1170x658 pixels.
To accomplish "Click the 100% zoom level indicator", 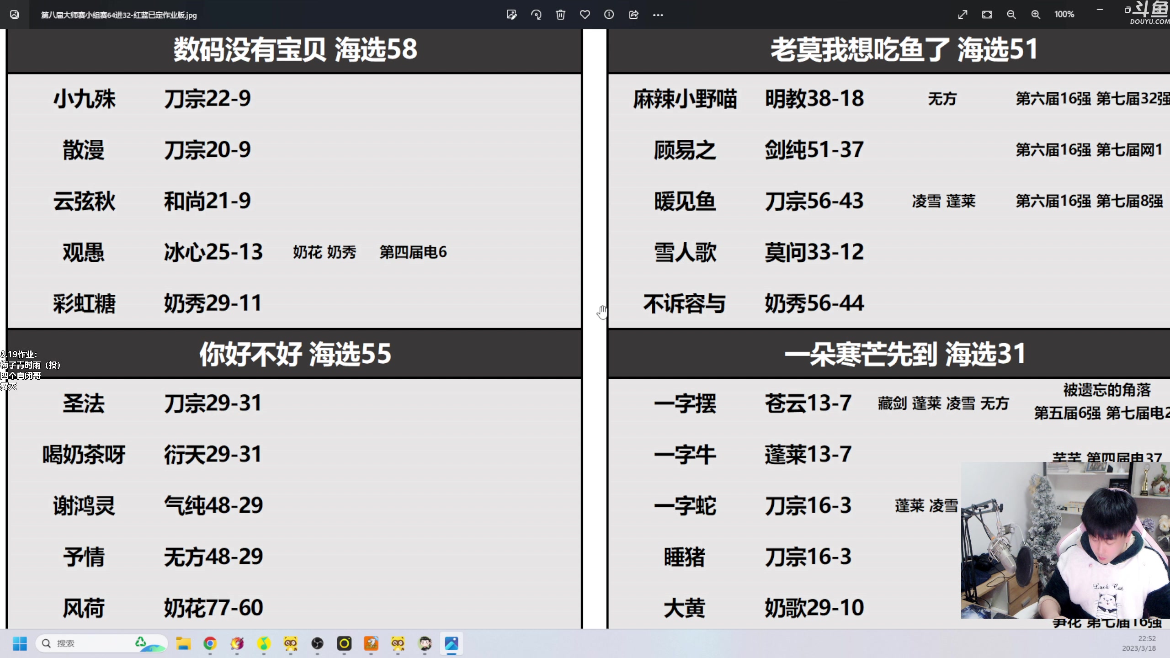I will pyautogui.click(x=1064, y=15).
